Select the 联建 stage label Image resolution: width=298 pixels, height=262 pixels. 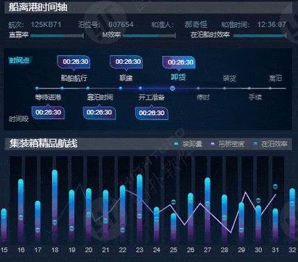click(x=126, y=78)
